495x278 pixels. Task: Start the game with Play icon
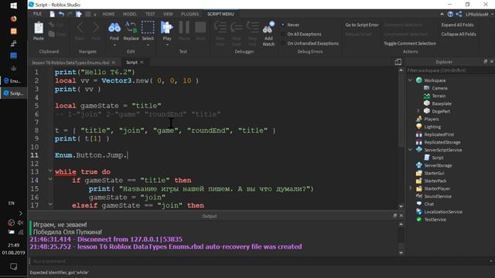coord(167,28)
